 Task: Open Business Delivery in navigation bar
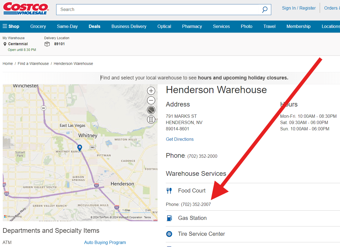[129, 26]
